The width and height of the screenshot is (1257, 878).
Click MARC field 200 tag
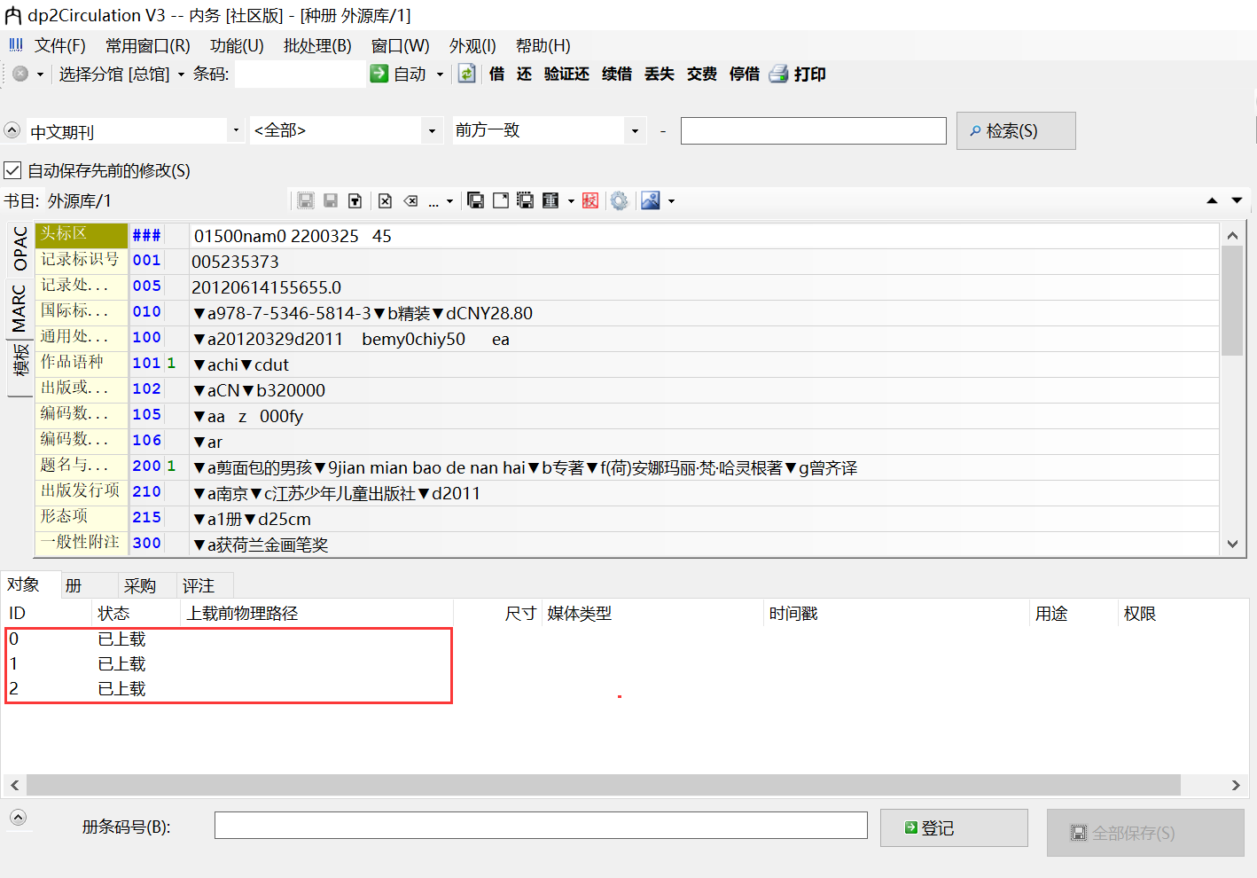pos(146,466)
